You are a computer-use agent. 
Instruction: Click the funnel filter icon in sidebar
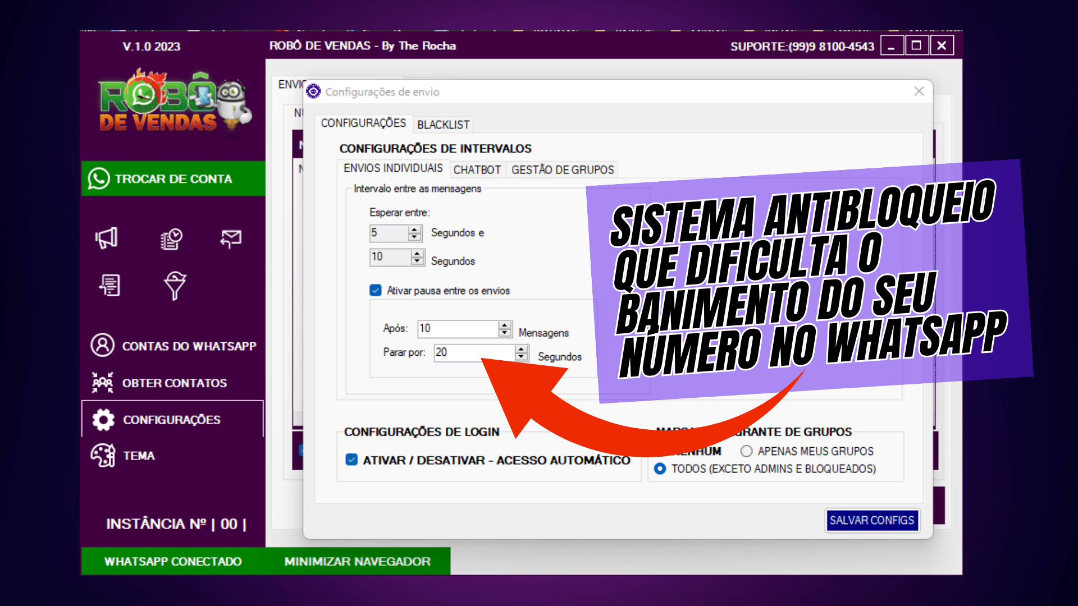coord(175,286)
